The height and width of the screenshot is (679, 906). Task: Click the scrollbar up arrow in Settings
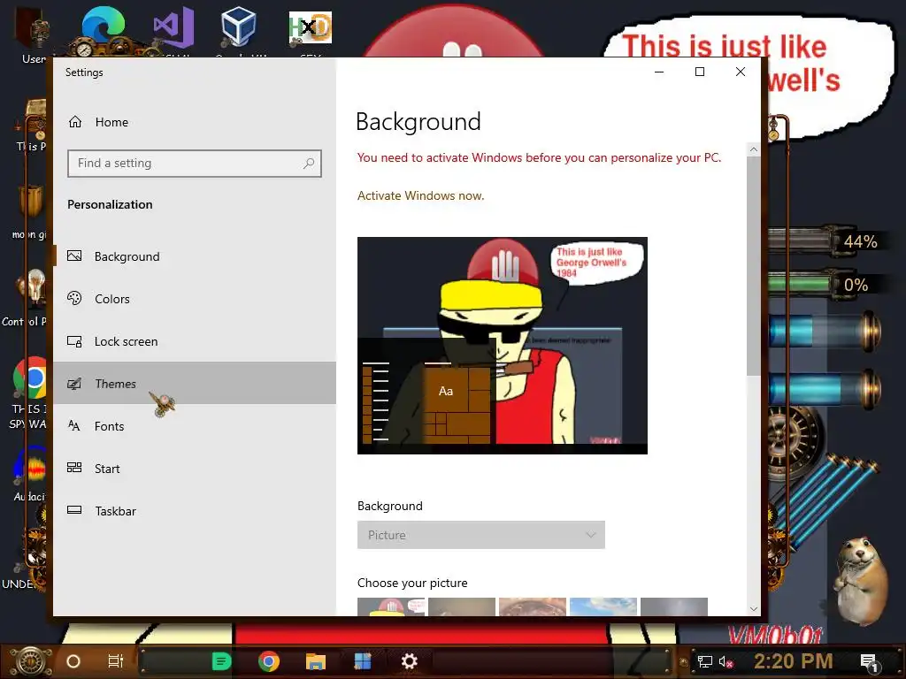pos(754,149)
